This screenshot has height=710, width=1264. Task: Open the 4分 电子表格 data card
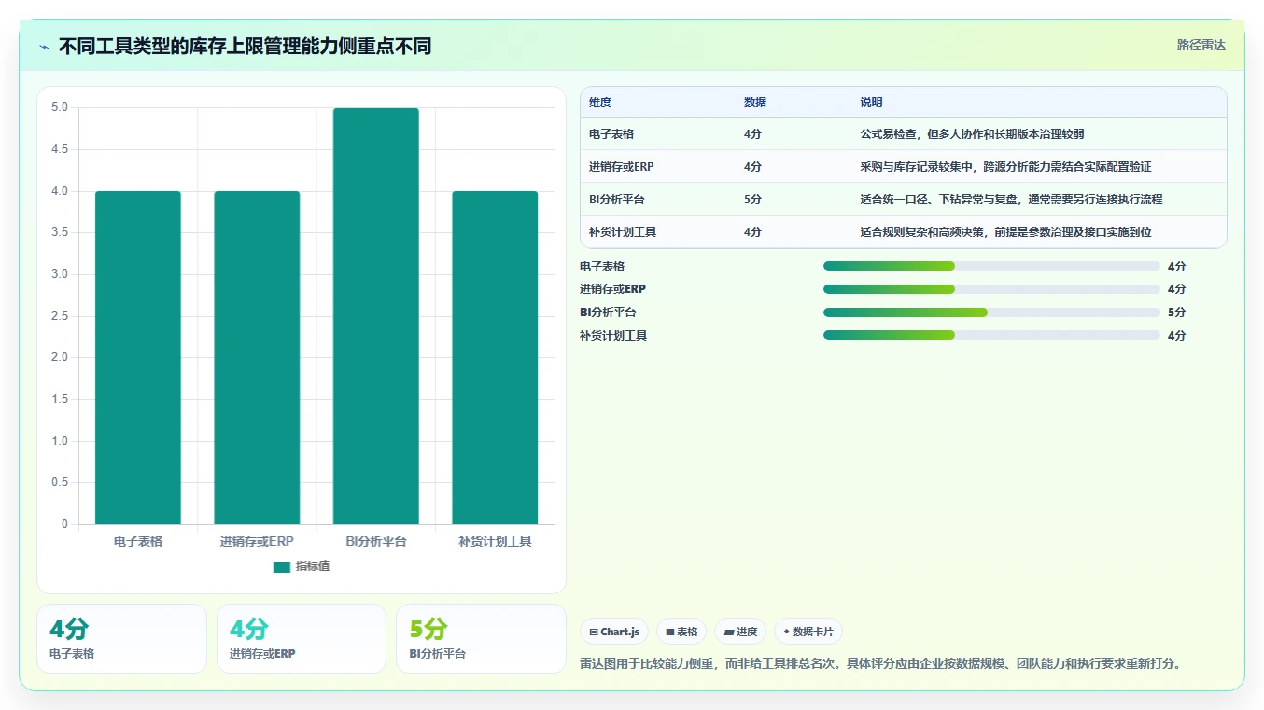121,638
